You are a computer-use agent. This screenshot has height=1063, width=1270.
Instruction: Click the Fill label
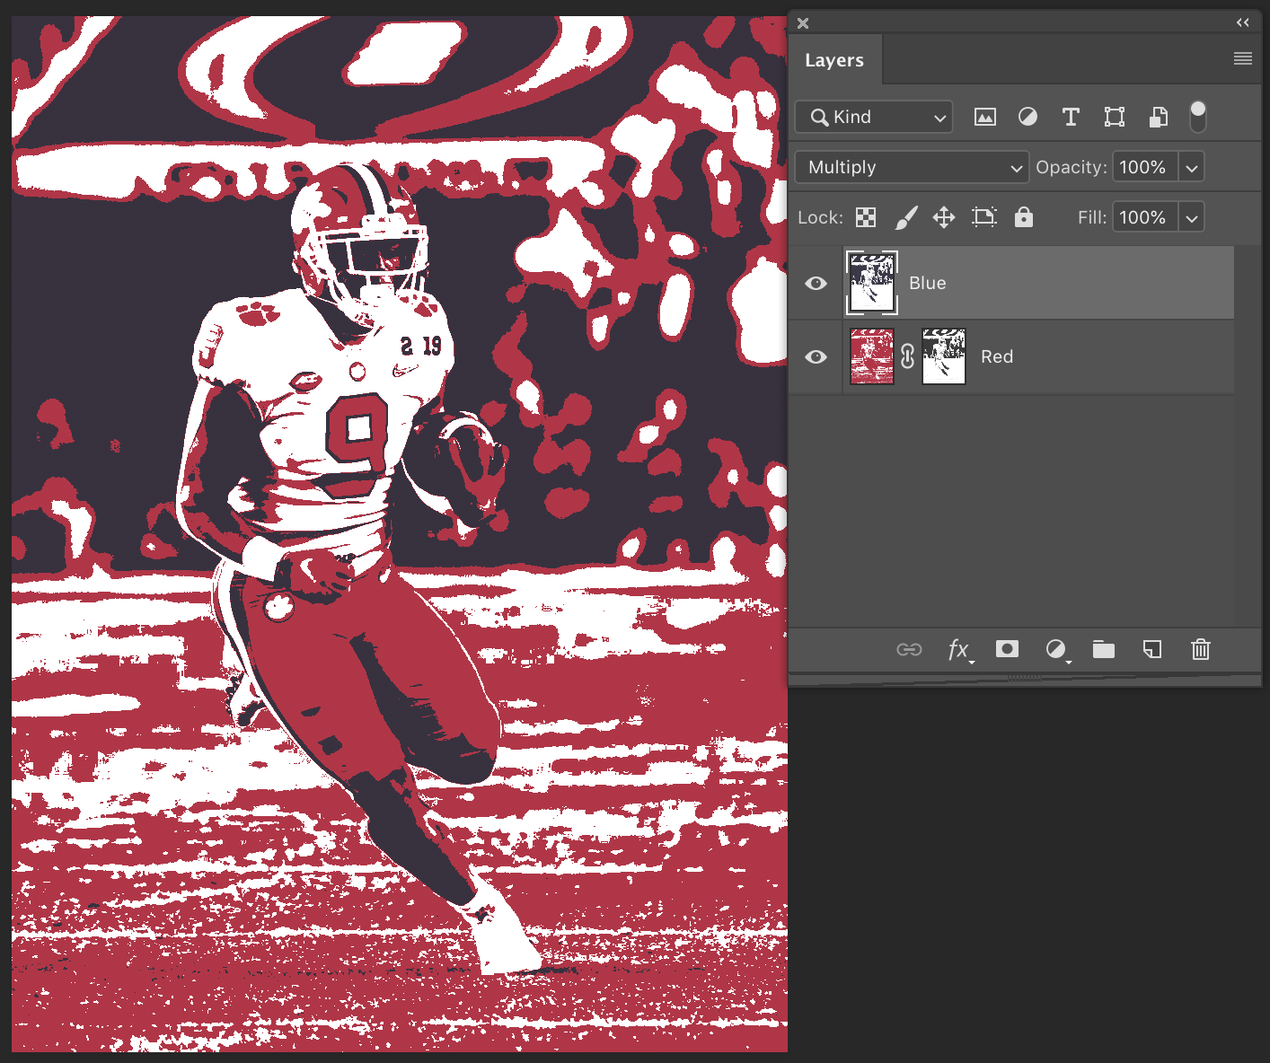[x=1091, y=217]
